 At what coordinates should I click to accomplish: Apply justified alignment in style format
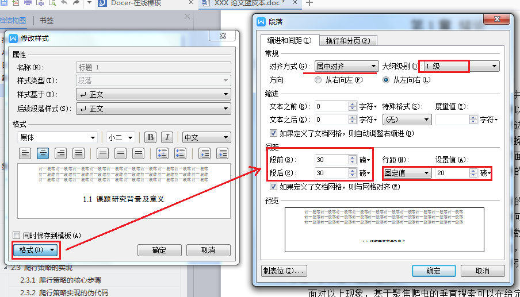pyautogui.click(x=79, y=153)
